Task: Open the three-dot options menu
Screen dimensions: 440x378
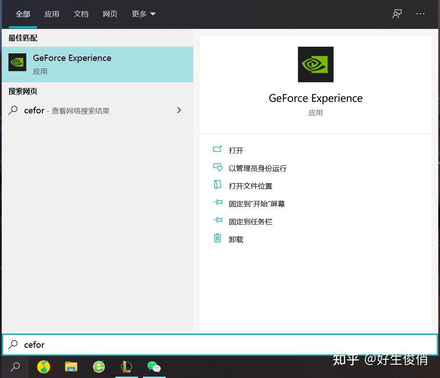Action: [x=420, y=14]
